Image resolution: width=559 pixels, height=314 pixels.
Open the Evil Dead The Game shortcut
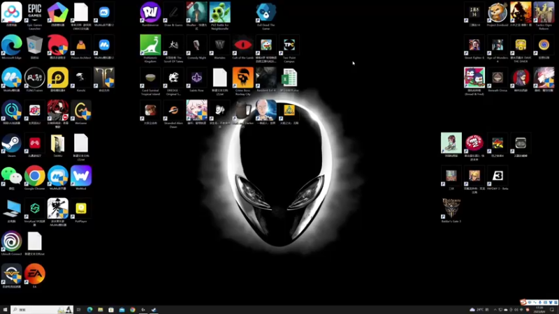(266, 16)
